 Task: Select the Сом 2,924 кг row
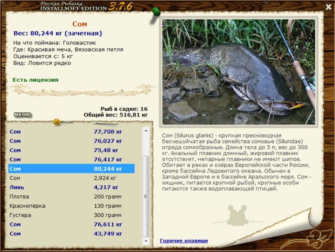[x=72, y=178]
